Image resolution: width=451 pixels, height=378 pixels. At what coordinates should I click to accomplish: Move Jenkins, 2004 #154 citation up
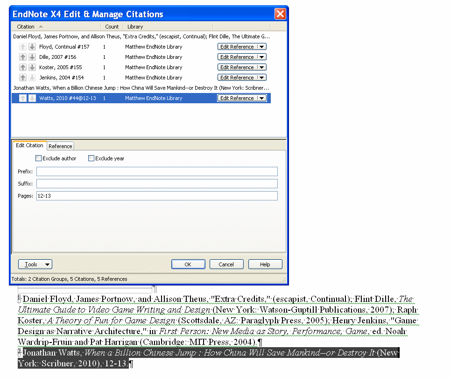[x=23, y=78]
